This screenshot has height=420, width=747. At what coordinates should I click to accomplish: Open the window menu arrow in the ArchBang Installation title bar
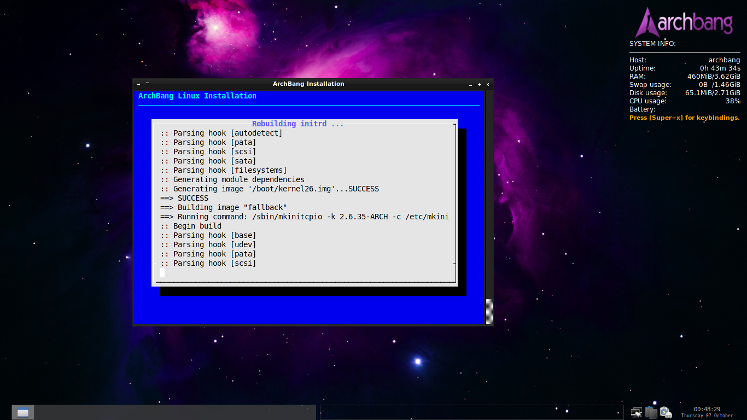pos(138,84)
